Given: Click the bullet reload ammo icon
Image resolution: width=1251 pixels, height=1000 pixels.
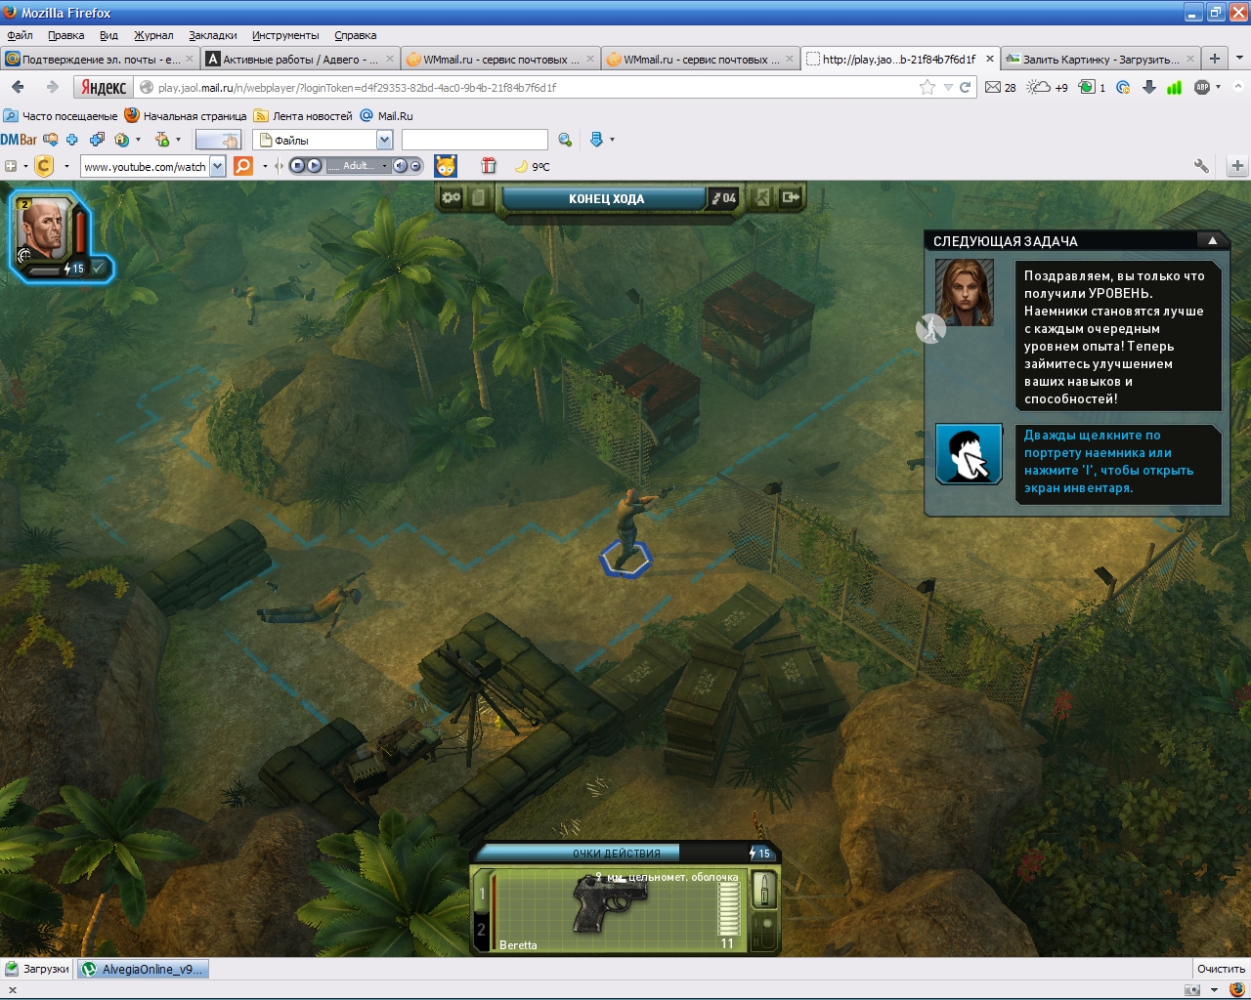Looking at the screenshot, I should [x=765, y=890].
